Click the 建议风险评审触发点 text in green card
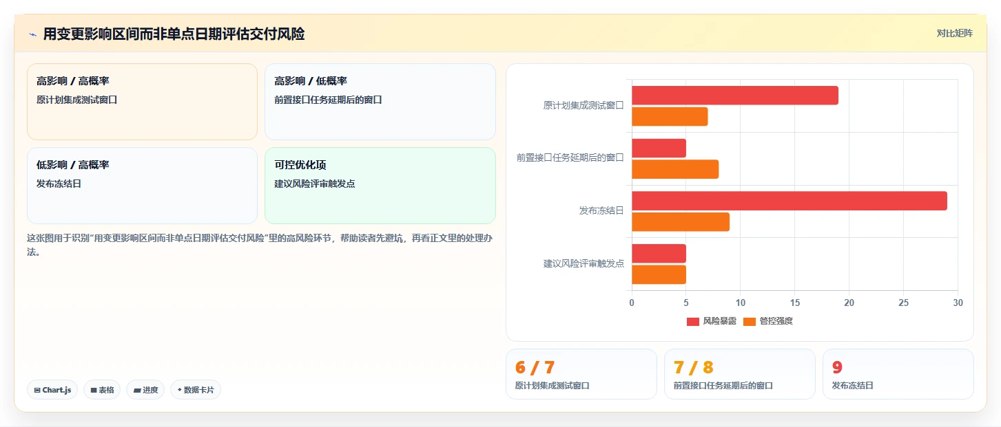This screenshot has height=427, width=1001. click(x=315, y=184)
